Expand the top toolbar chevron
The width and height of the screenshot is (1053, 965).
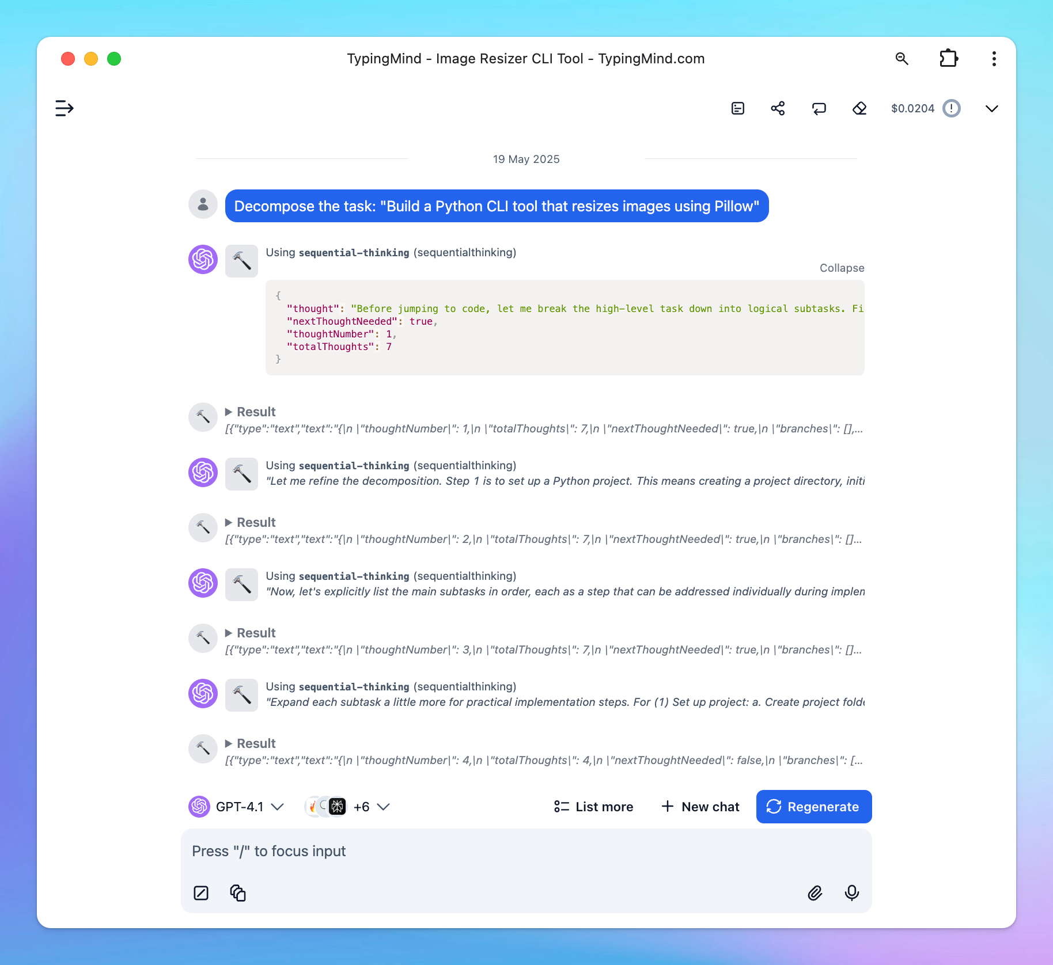coord(992,108)
